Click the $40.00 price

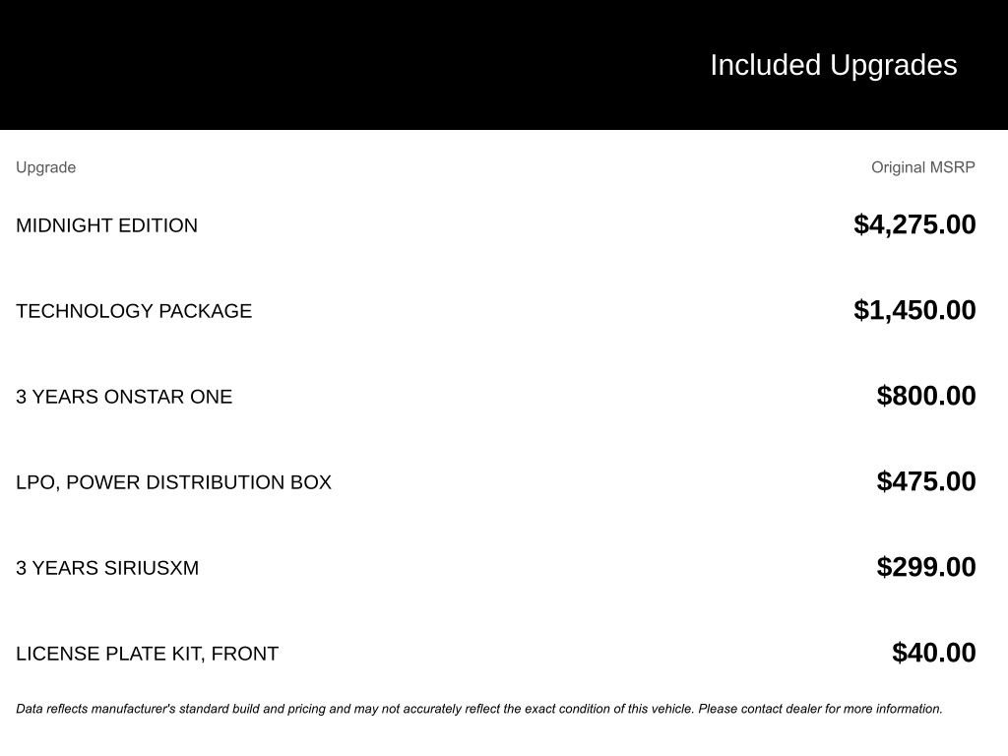(934, 653)
